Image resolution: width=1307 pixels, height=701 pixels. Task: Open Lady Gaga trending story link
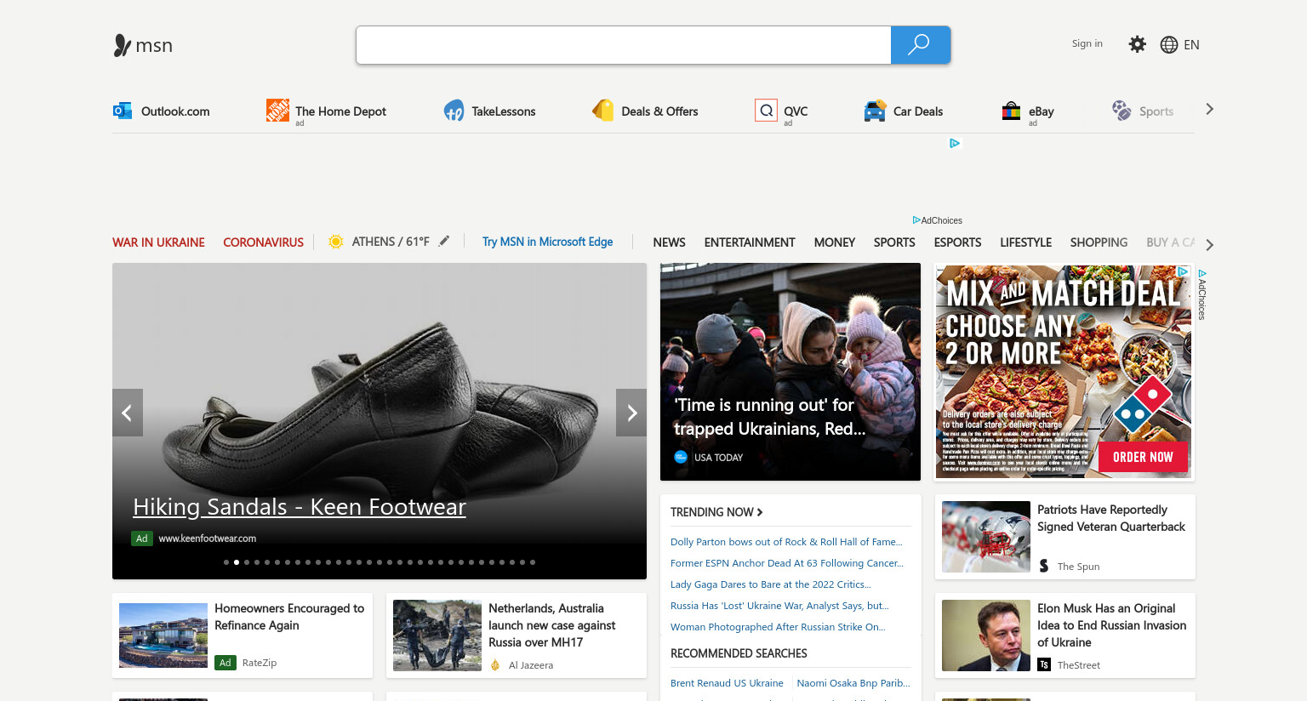[x=771, y=584]
